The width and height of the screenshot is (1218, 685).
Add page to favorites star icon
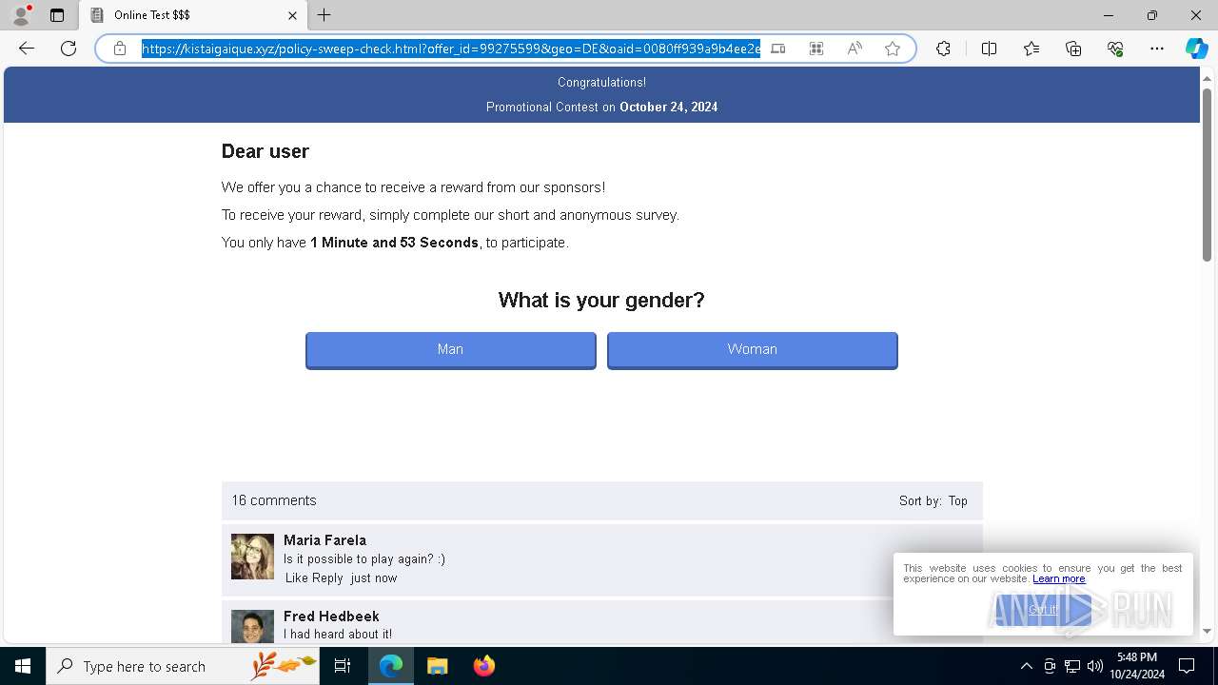(x=893, y=49)
